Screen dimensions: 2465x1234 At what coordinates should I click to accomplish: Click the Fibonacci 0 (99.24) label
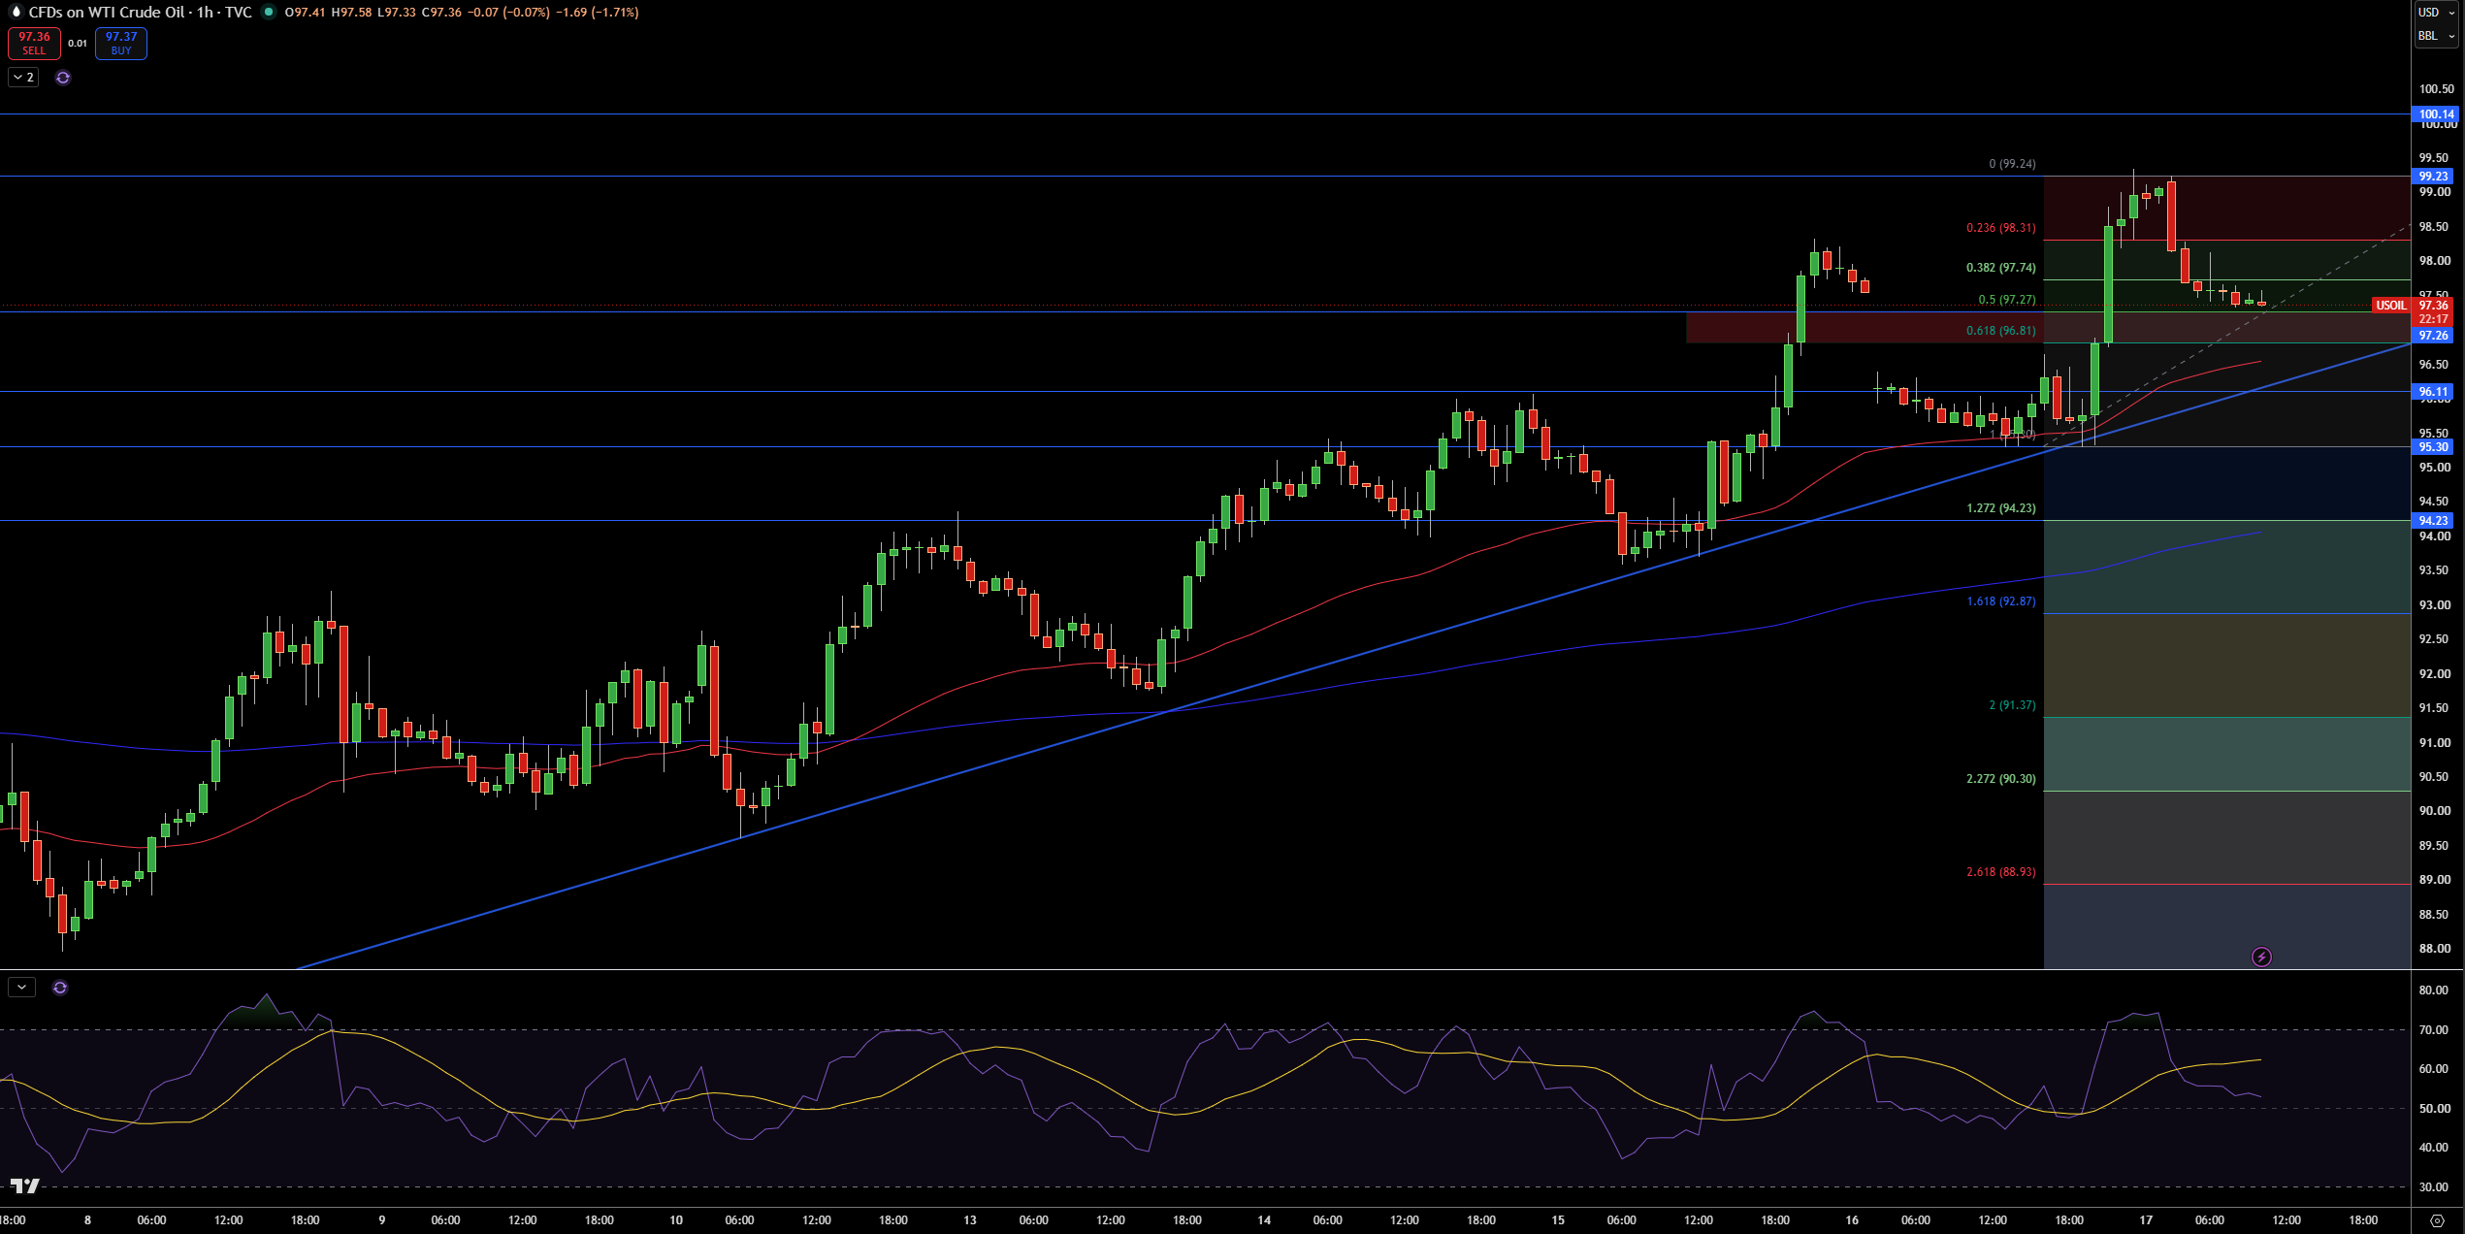coord(2012,164)
